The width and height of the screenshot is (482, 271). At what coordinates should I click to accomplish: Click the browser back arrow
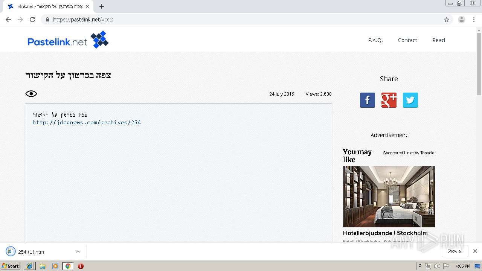pos(8,20)
